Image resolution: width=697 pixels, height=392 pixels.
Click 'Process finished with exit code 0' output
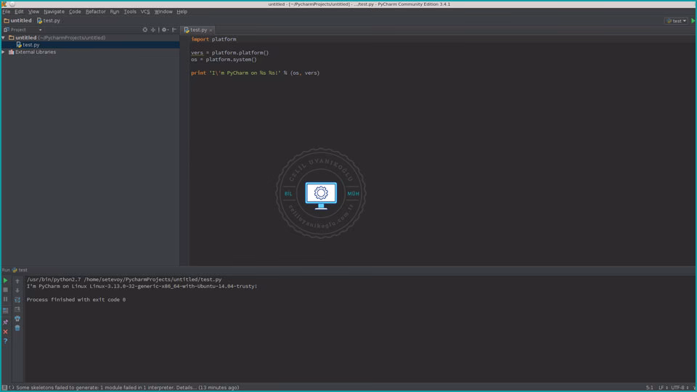76,300
